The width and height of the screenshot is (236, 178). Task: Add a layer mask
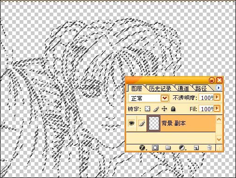[155, 148]
